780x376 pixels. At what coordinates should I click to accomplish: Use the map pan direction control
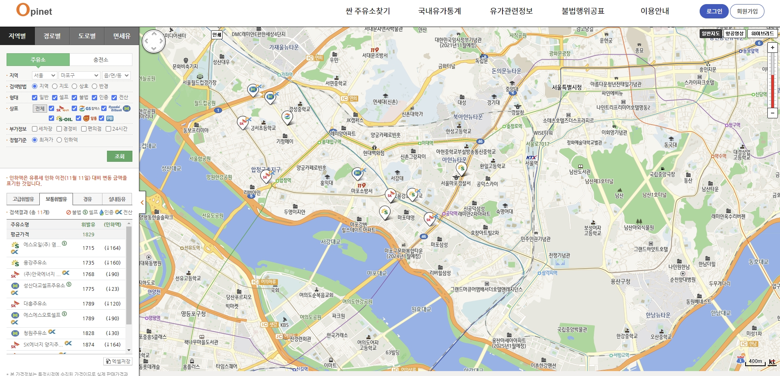[154, 41]
